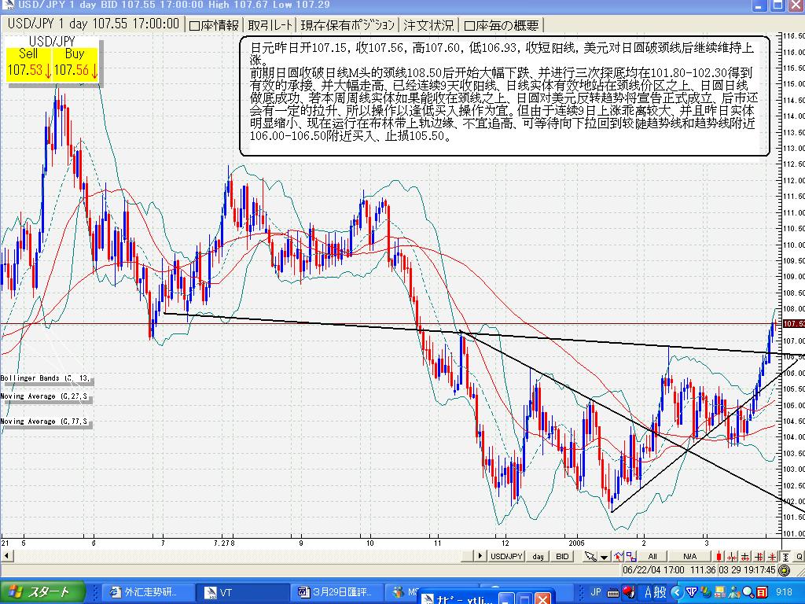Open the dropdown arrow beside cursor tool

(x=604, y=556)
